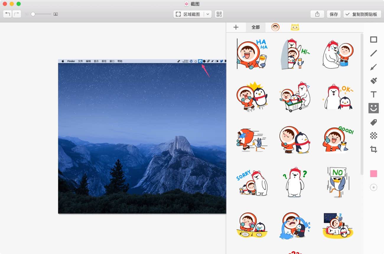
Task: Select the Rectangle shape tool
Action: click(374, 40)
